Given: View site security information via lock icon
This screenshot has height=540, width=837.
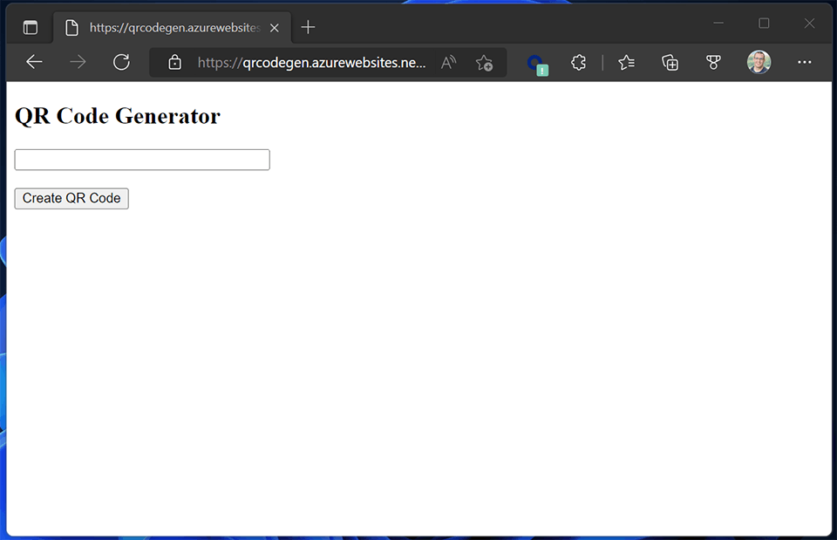Looking at the screenshot, I should 174,62.
